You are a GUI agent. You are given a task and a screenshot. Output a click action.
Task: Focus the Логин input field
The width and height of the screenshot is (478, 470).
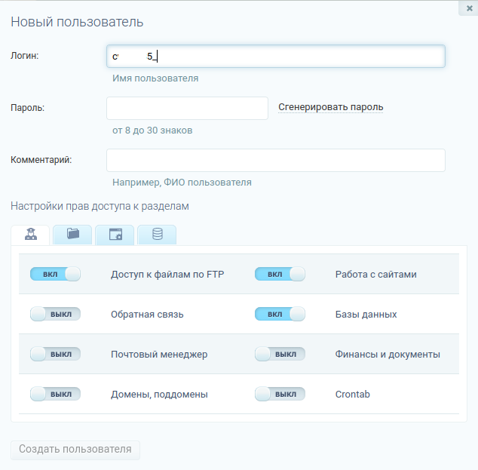tap(276, 57)
